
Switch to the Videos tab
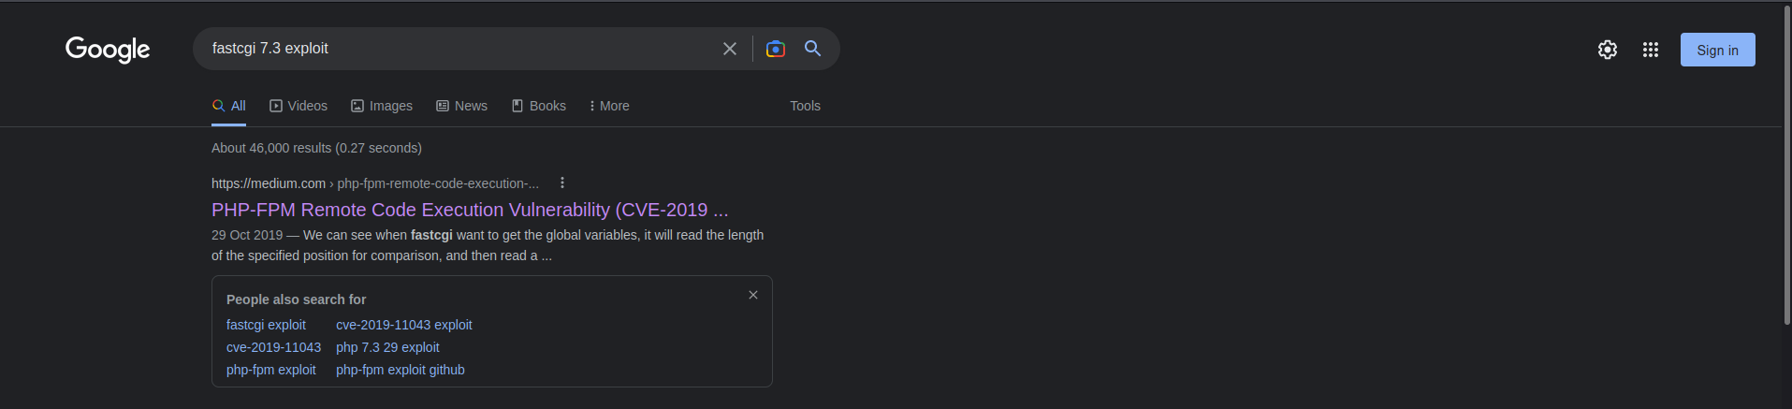click(299, 106)
